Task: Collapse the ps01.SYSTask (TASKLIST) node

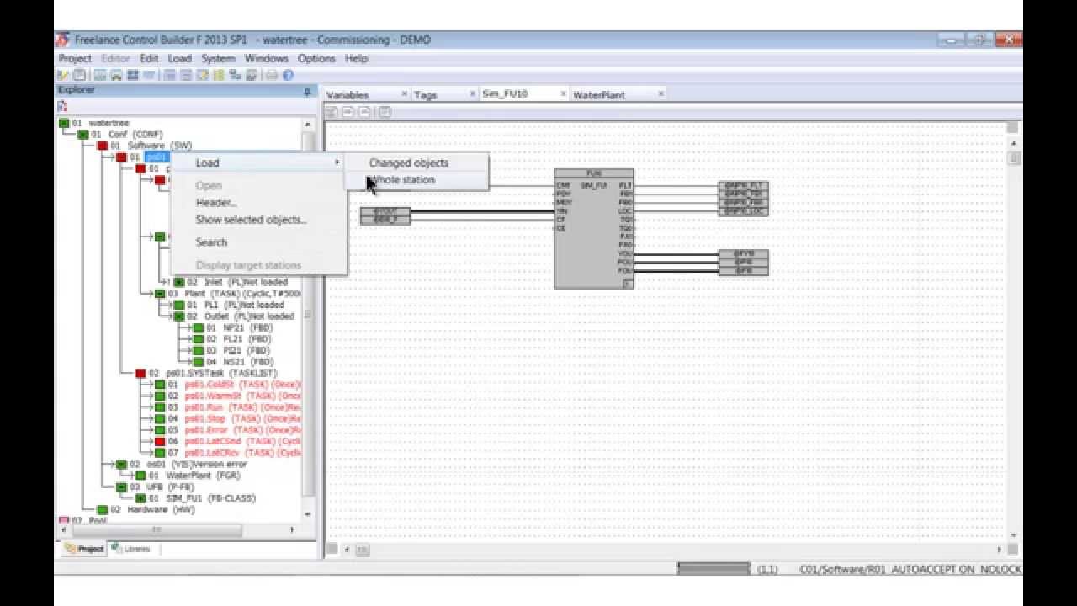Action: coord(141,373)
